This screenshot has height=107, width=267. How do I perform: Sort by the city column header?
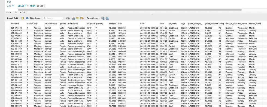(x=36, y=24)
